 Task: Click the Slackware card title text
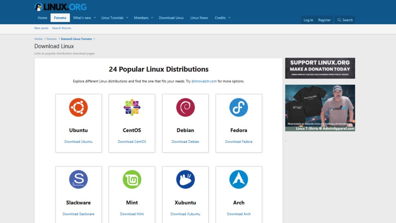tap(78, 203)
